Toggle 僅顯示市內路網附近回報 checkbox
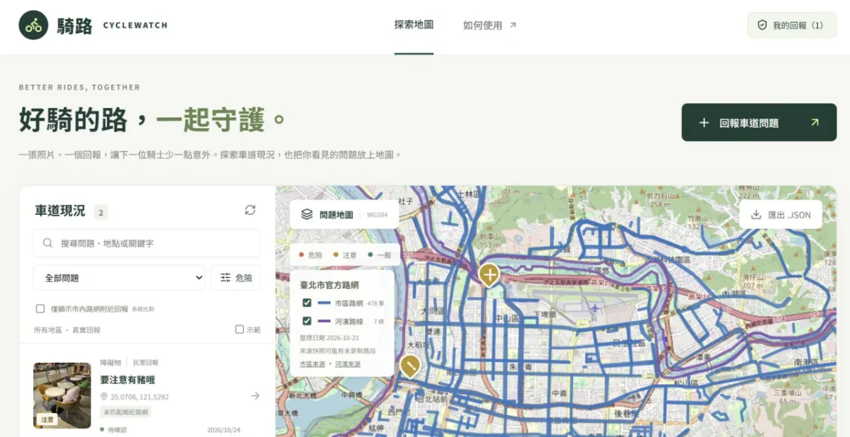850x437 pixels. point(40,309)
